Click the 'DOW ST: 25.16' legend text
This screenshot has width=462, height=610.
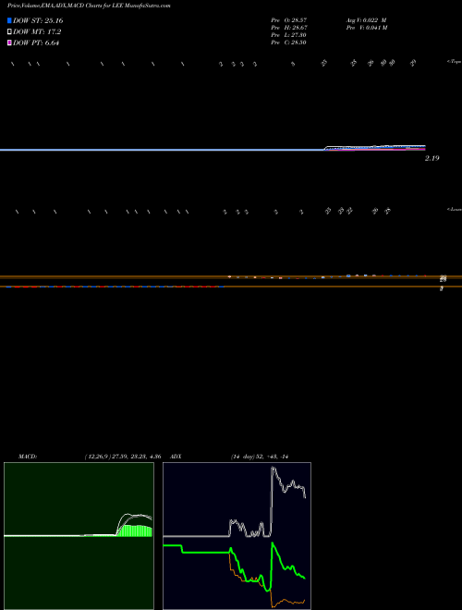[x=38, y=20]
